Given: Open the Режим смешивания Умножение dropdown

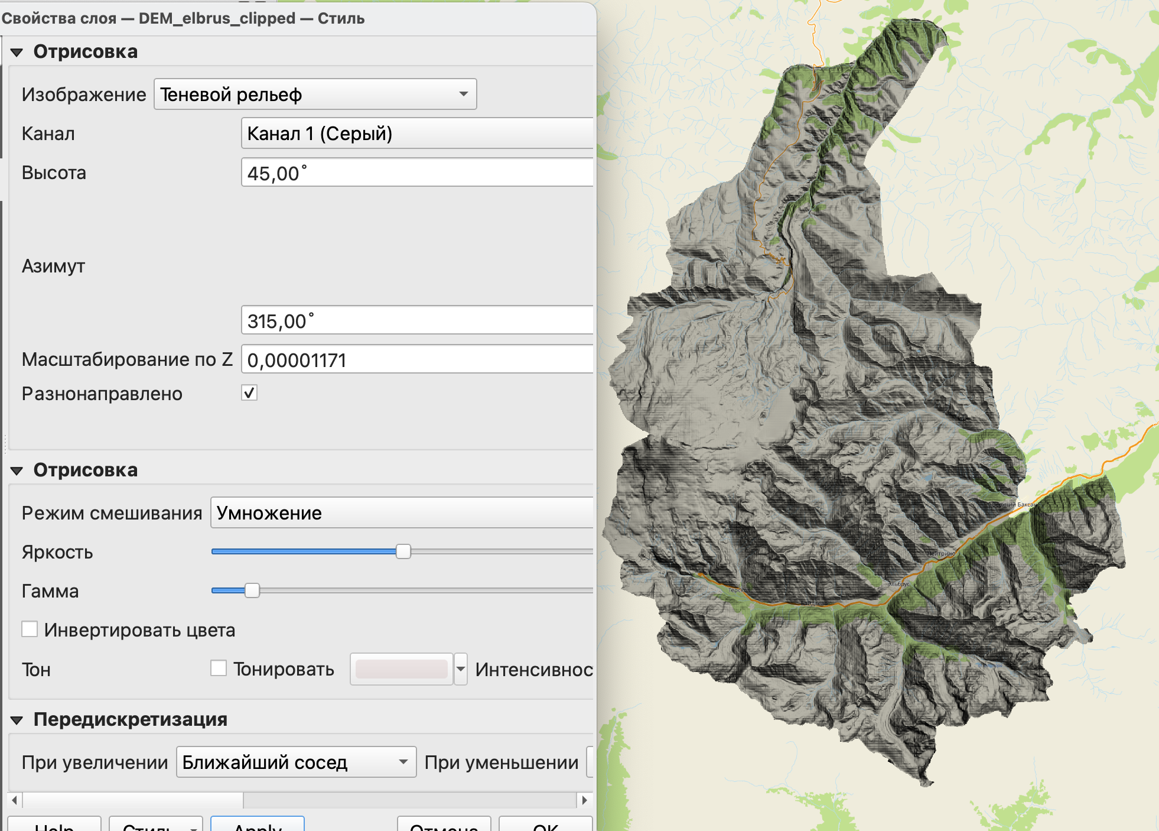Looking at the screenshot, I should click(x=402, y=513).
